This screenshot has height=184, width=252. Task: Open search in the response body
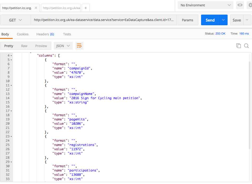coord(246,46)
